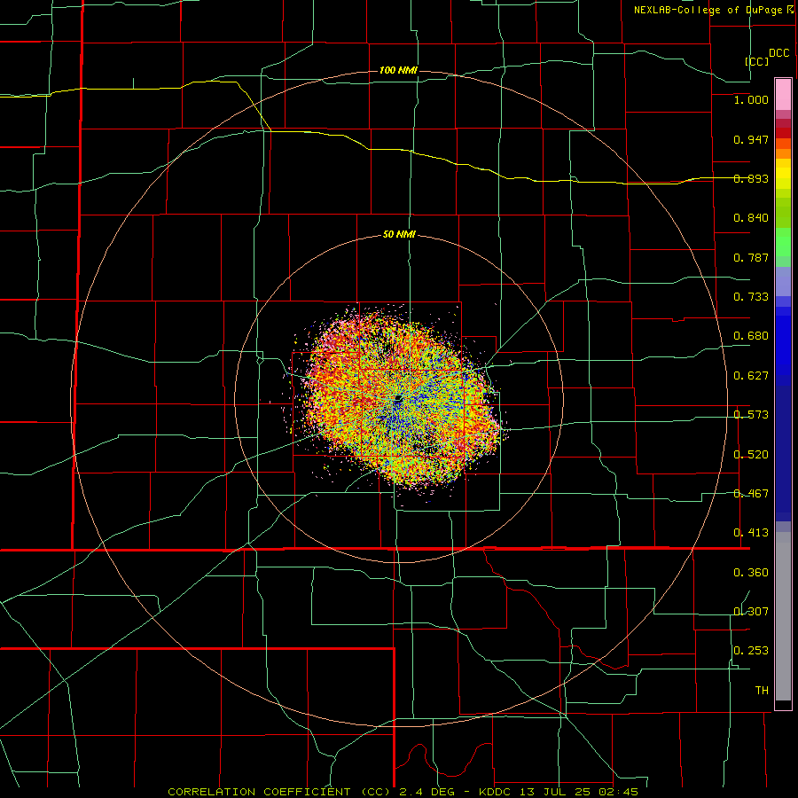798x798 pixels.
Task: Click the 0.307 color scale value
Action: 751,612
